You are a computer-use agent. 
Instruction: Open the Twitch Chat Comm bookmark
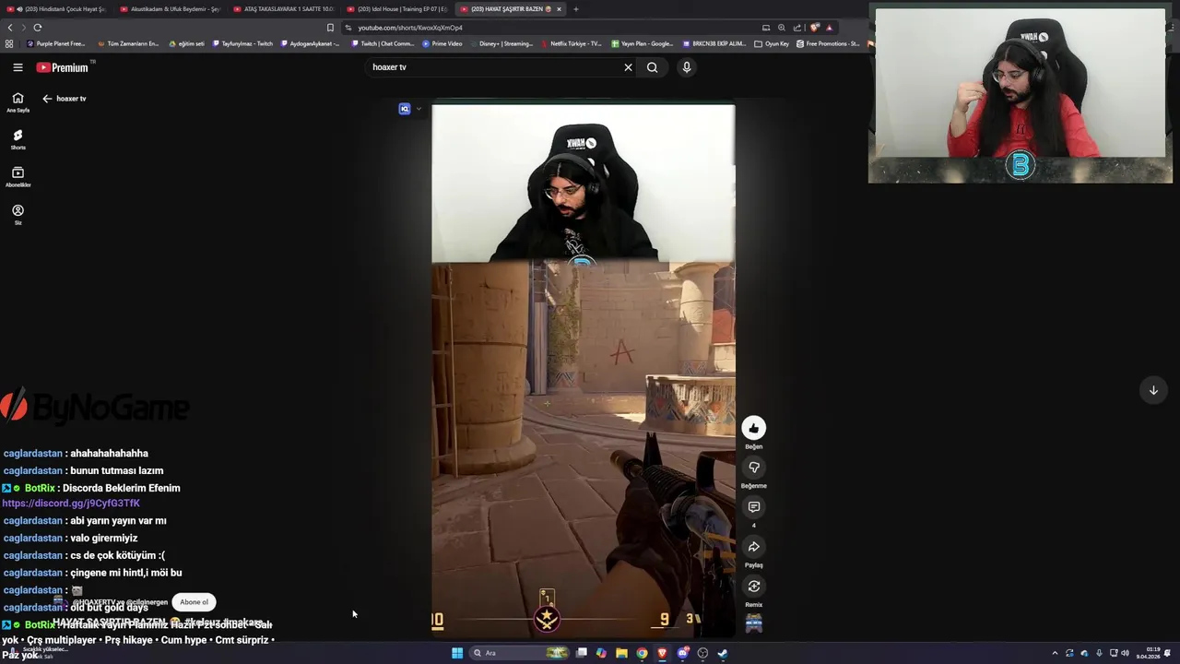(x=383, y=43)
